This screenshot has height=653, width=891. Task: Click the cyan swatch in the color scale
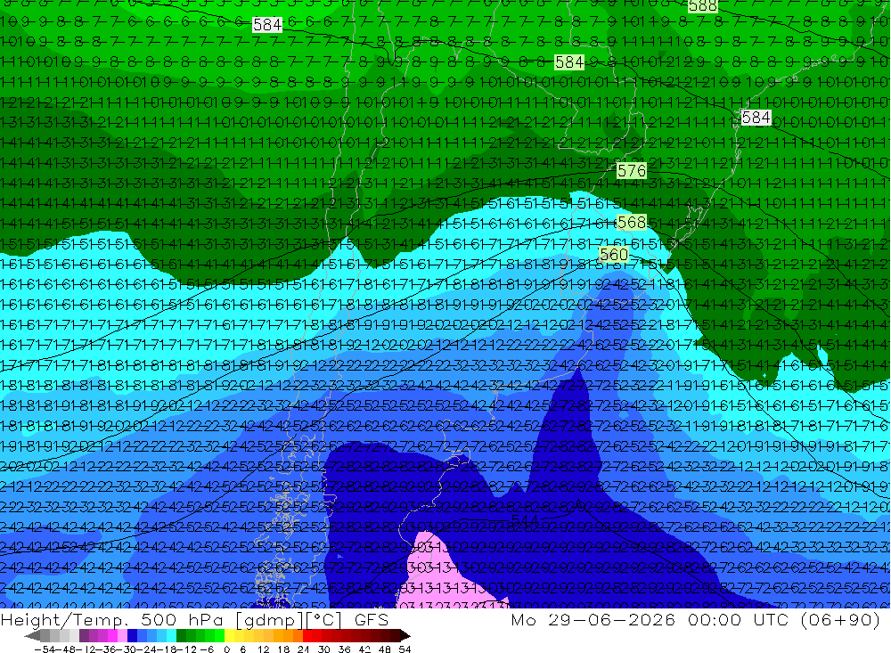pyautogui.click(x=171, y=636)
